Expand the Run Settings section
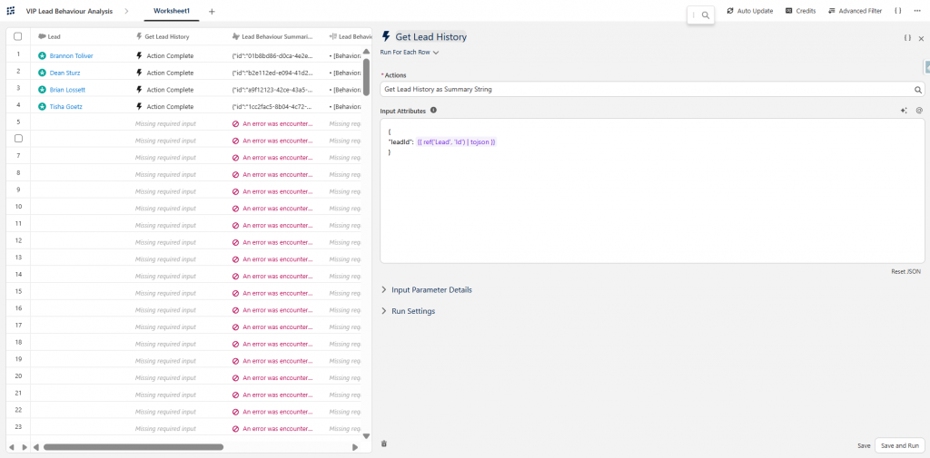Screen dimensions: 930x458 (408, 311)
